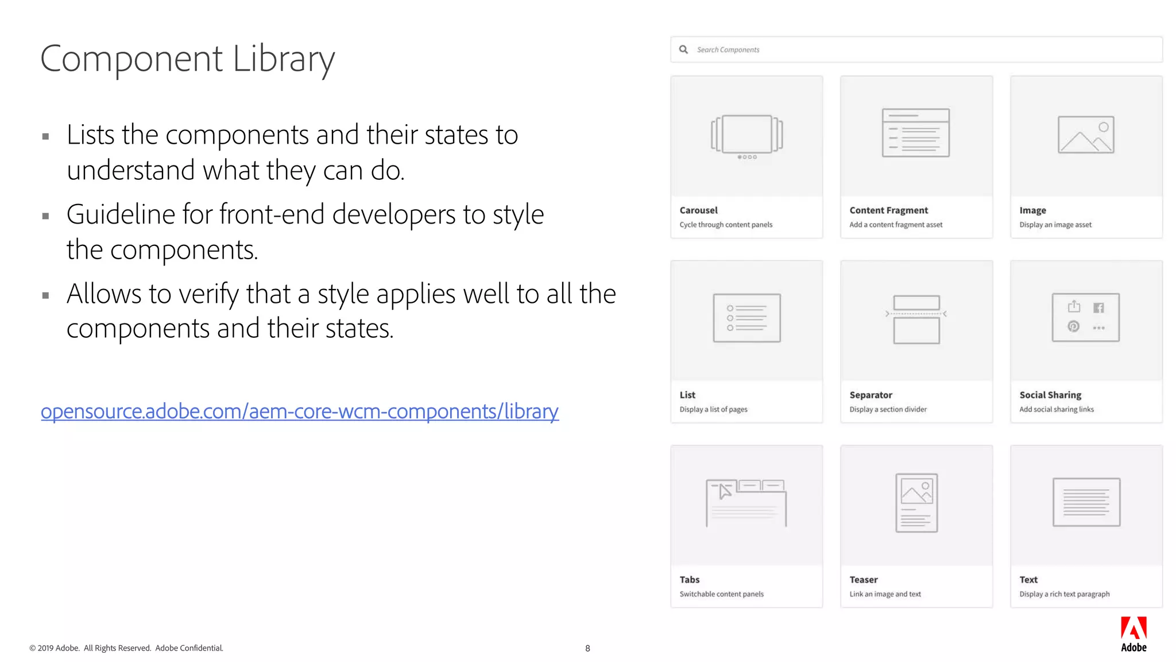Click 'Cycle through content panels' description
The height and width of the screenshot is (662, 1176).
click(x=726, y=225)
